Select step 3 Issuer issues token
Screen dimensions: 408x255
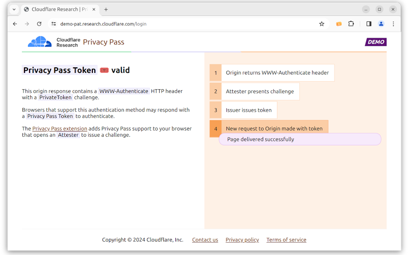(x=243, y=110)
